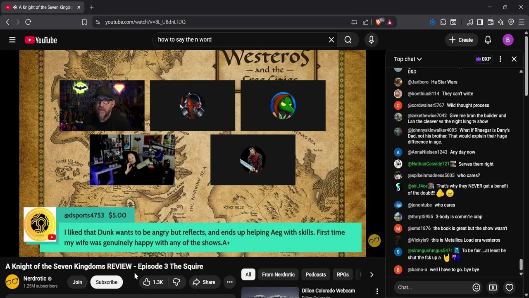Open Brave Rewards triangle icon
The height and width of the screenshot is (298, 529).
coord(389,22)
